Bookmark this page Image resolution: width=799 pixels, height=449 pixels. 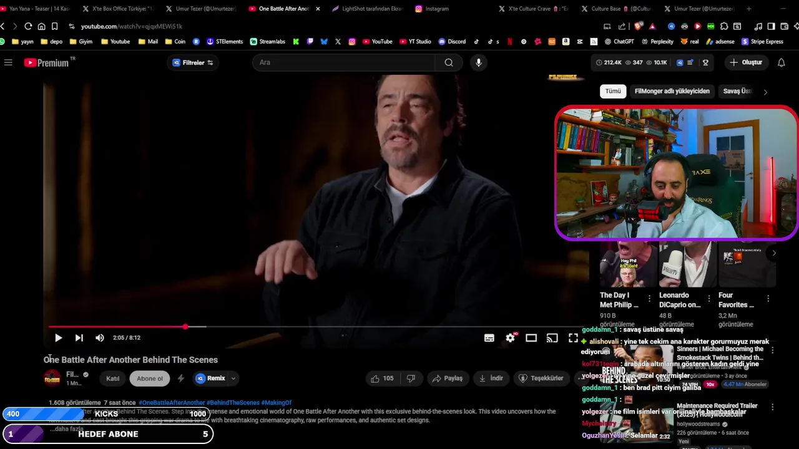pos(54,26)
